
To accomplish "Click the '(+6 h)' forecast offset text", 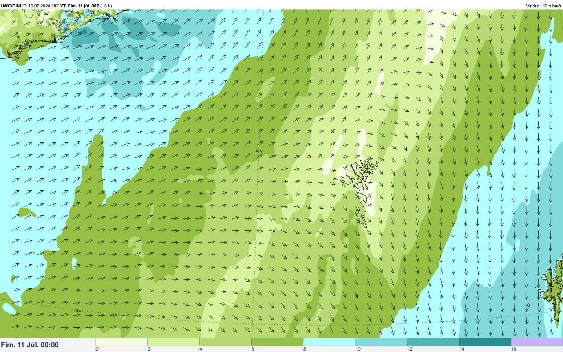I will (106, 6).
